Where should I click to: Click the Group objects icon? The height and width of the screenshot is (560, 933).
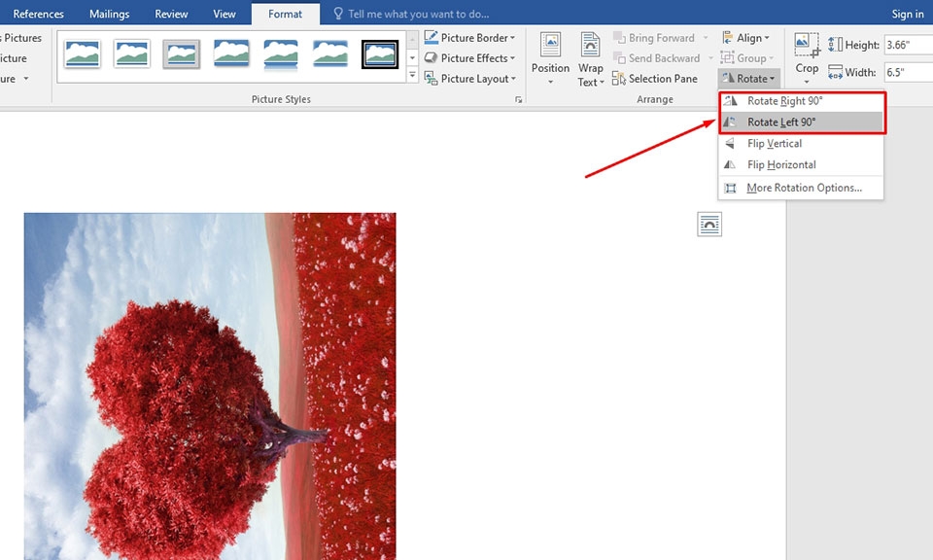tap(727, 57)
